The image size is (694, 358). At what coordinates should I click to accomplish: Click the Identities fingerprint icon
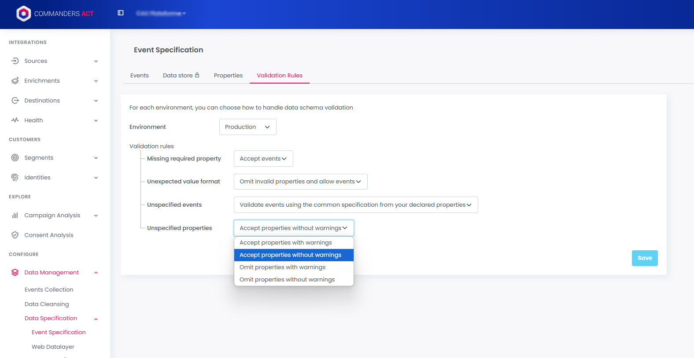point(15,178)
